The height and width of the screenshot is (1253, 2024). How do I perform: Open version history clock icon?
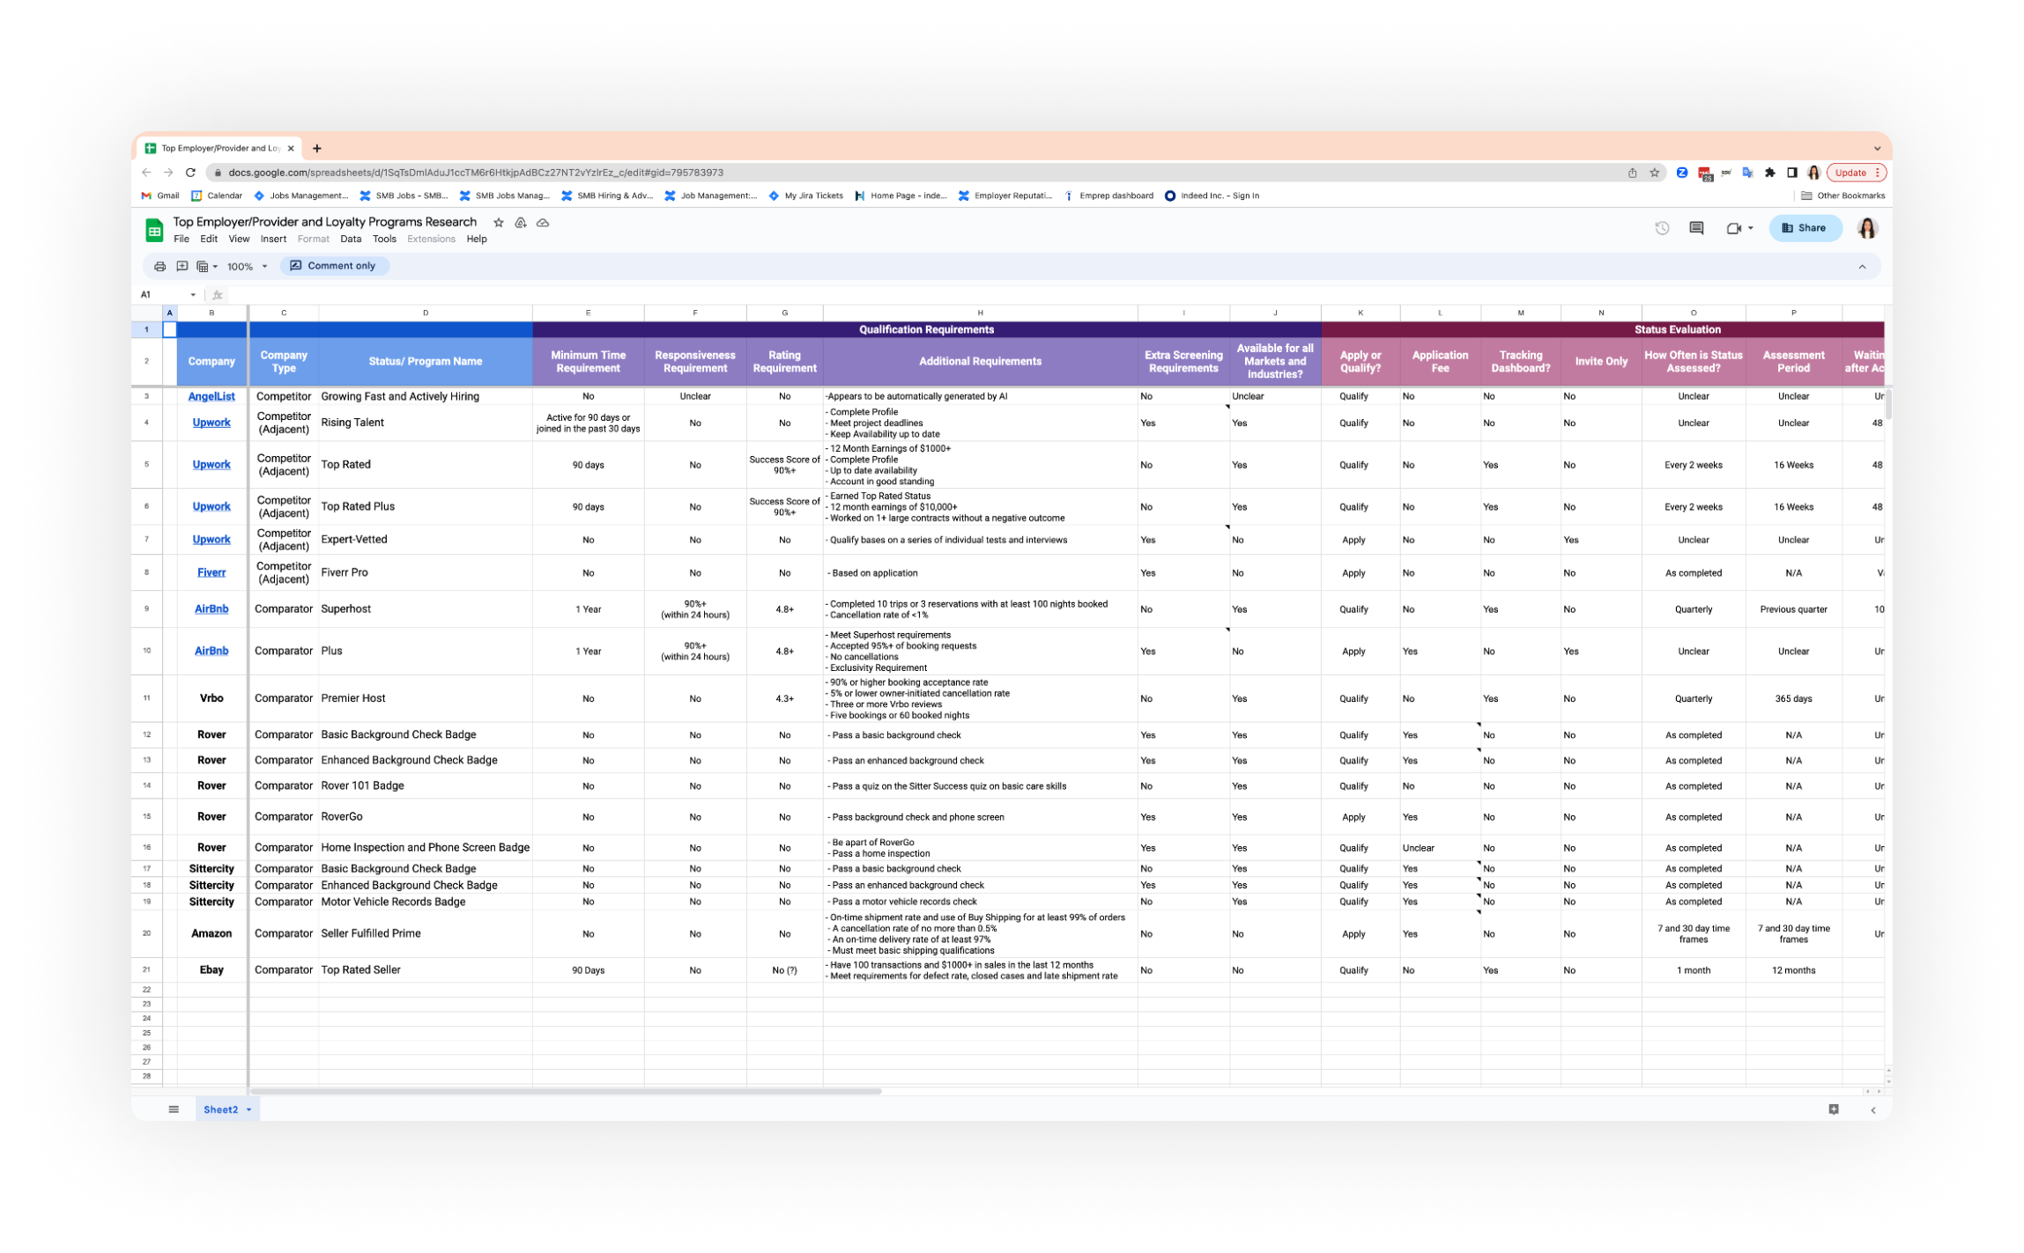pos(1662,228)
